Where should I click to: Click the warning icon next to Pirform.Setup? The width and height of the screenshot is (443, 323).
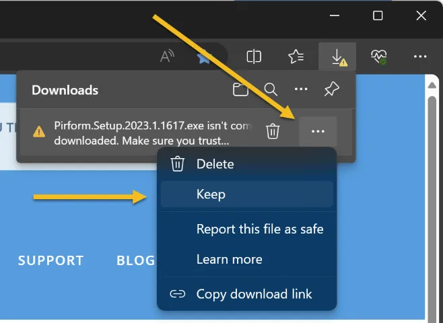pyautogui.click(x=39, y=132)
